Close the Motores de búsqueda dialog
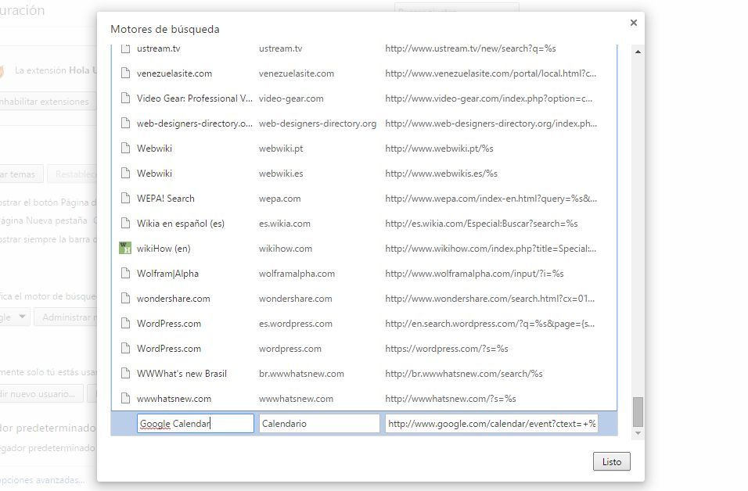This screenshot has height=491, width=748. click(634, 23)
